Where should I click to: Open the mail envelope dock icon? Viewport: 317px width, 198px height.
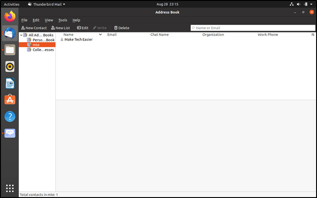(10, 133)
